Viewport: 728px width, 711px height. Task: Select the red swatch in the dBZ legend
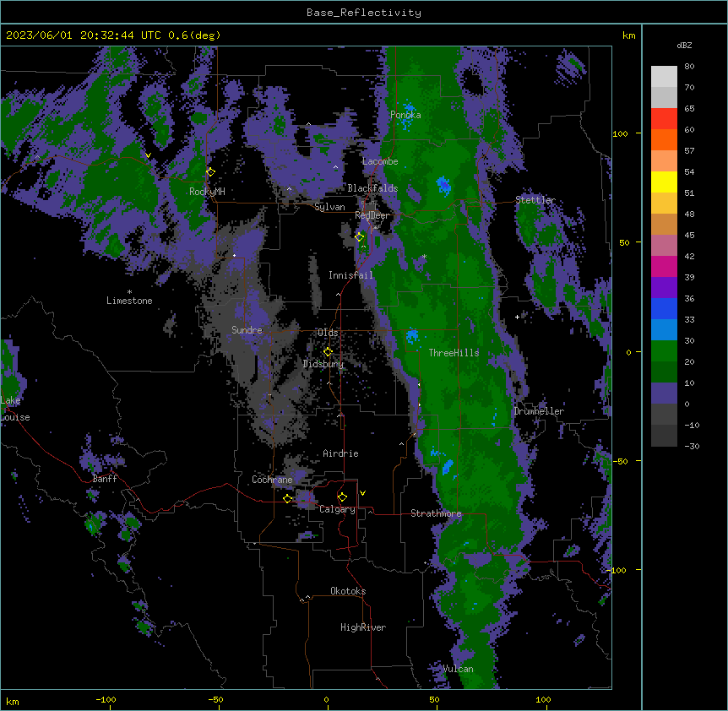pyautogui.click(x=664, y=119)
